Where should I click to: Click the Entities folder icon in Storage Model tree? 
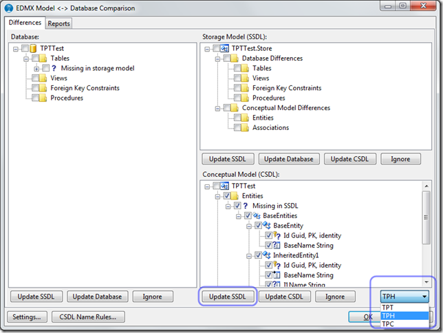pos(245,118)
